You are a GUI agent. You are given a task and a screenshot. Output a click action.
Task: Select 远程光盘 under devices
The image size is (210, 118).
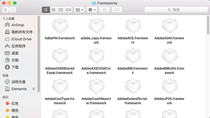tap(15, 82)
